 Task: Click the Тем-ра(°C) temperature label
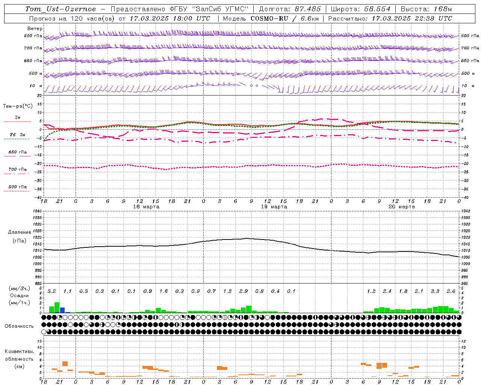[x=18, y=106]
